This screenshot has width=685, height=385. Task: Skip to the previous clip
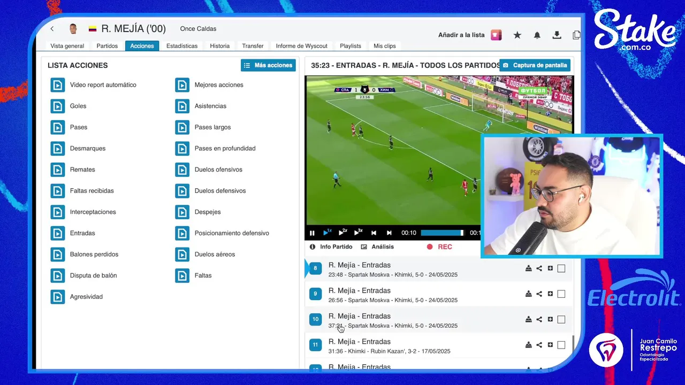[374, 233]
